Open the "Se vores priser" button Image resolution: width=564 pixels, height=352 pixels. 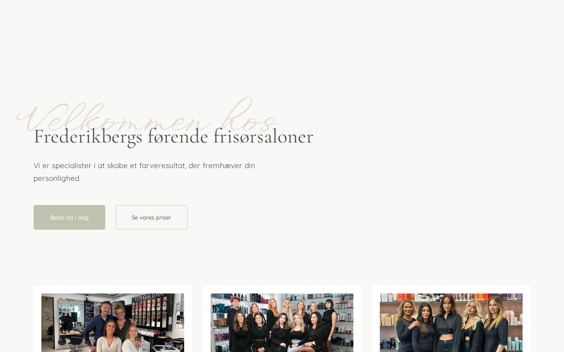[152, 217]
